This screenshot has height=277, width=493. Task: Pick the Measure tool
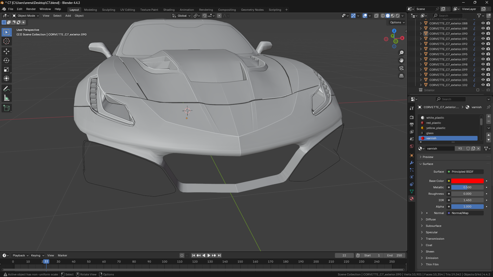[6, 98]
